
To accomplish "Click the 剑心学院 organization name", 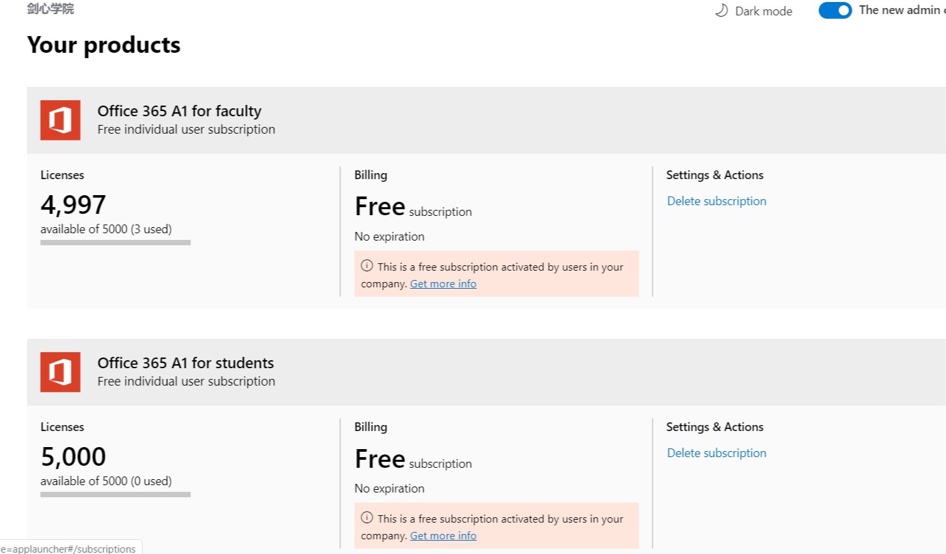I will click(x=51, y=9).
